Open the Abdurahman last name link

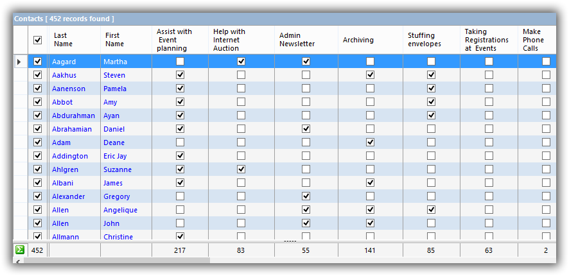(x=73, y=116)
